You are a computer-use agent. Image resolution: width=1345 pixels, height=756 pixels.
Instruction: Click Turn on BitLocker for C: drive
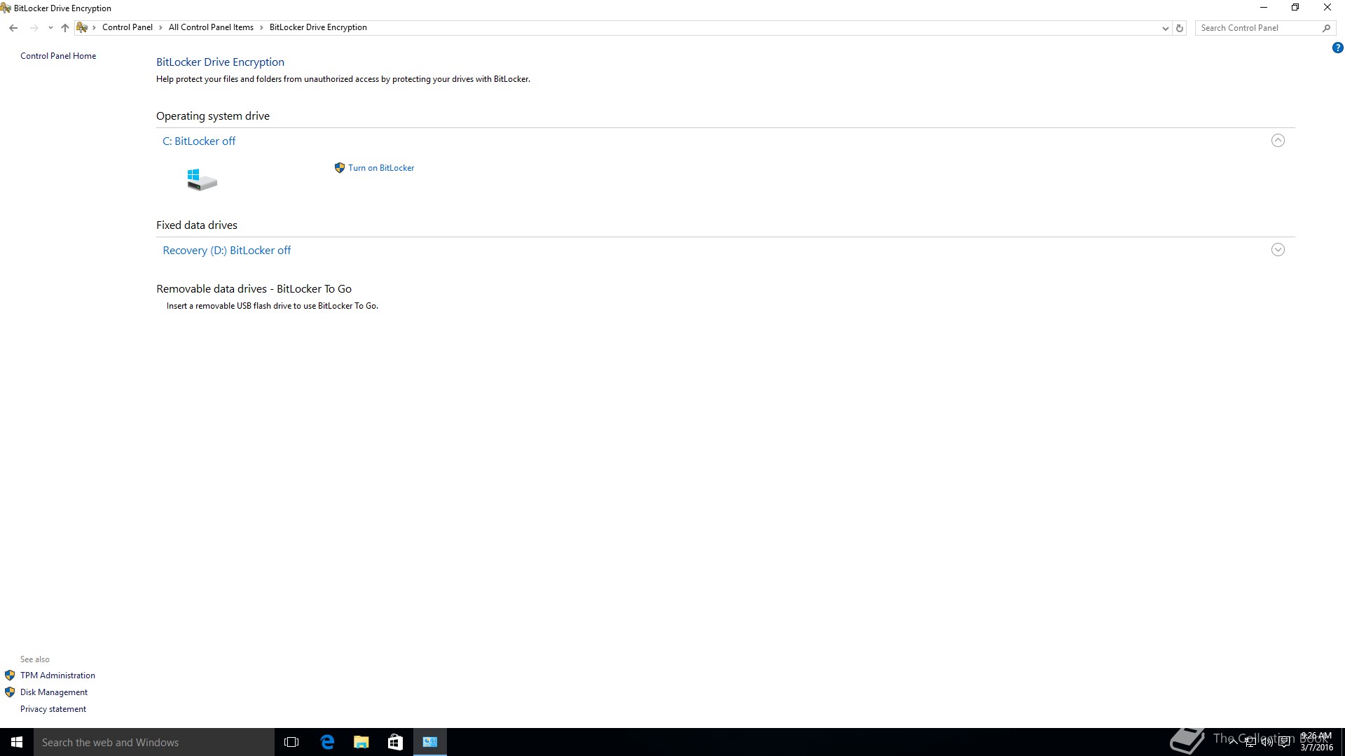point(381,168)
